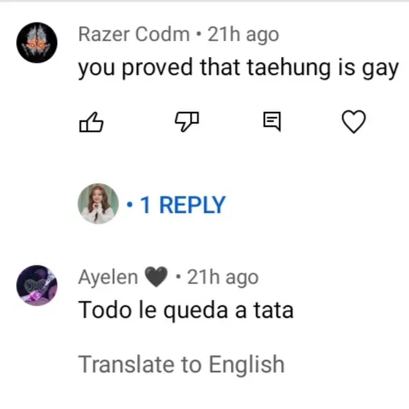Tap the reply speech-bubble icon
The height and width of the screenshot is (409, 409).
pyautogui.click(x=272, y=121)
